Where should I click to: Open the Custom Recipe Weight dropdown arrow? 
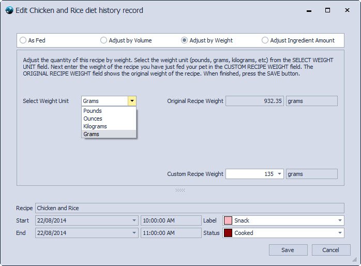pyautogui.click(x=280, y=174)
